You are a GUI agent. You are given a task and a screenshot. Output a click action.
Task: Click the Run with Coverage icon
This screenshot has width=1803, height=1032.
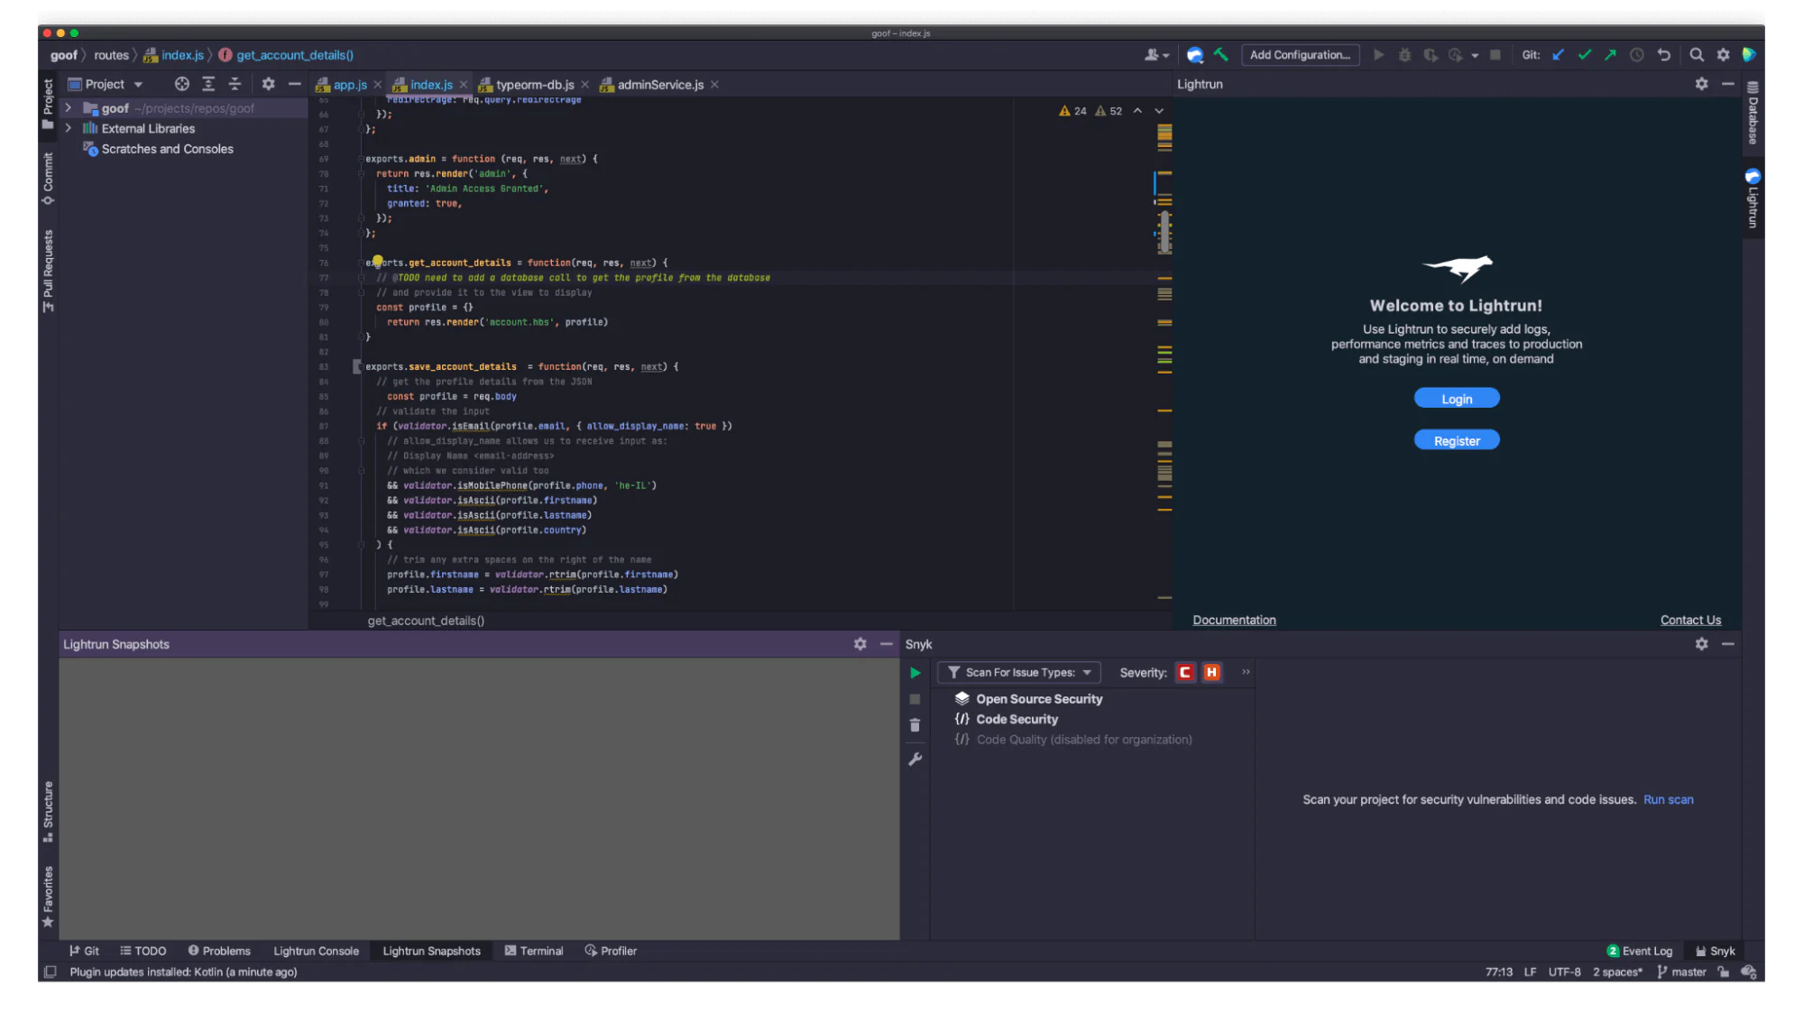[1430, 55]
